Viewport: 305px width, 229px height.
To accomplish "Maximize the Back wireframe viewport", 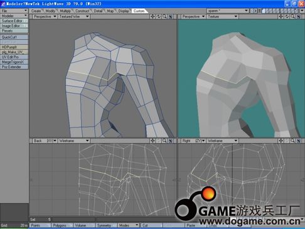I will [x=171, y=141].
